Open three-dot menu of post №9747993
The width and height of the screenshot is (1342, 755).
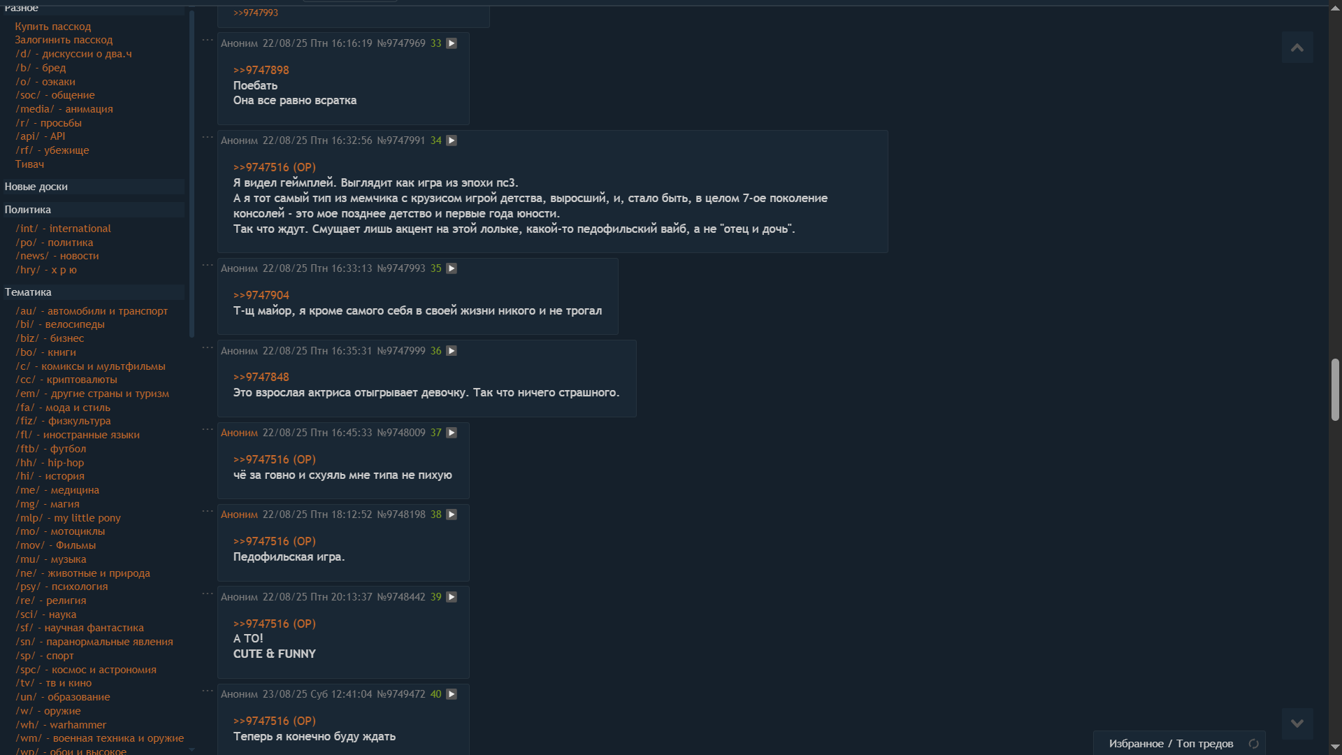pyautogui.click(x=208, y=265)
